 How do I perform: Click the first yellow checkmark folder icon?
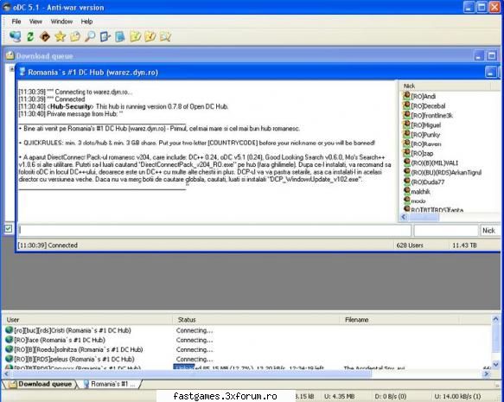click(135, 36)
